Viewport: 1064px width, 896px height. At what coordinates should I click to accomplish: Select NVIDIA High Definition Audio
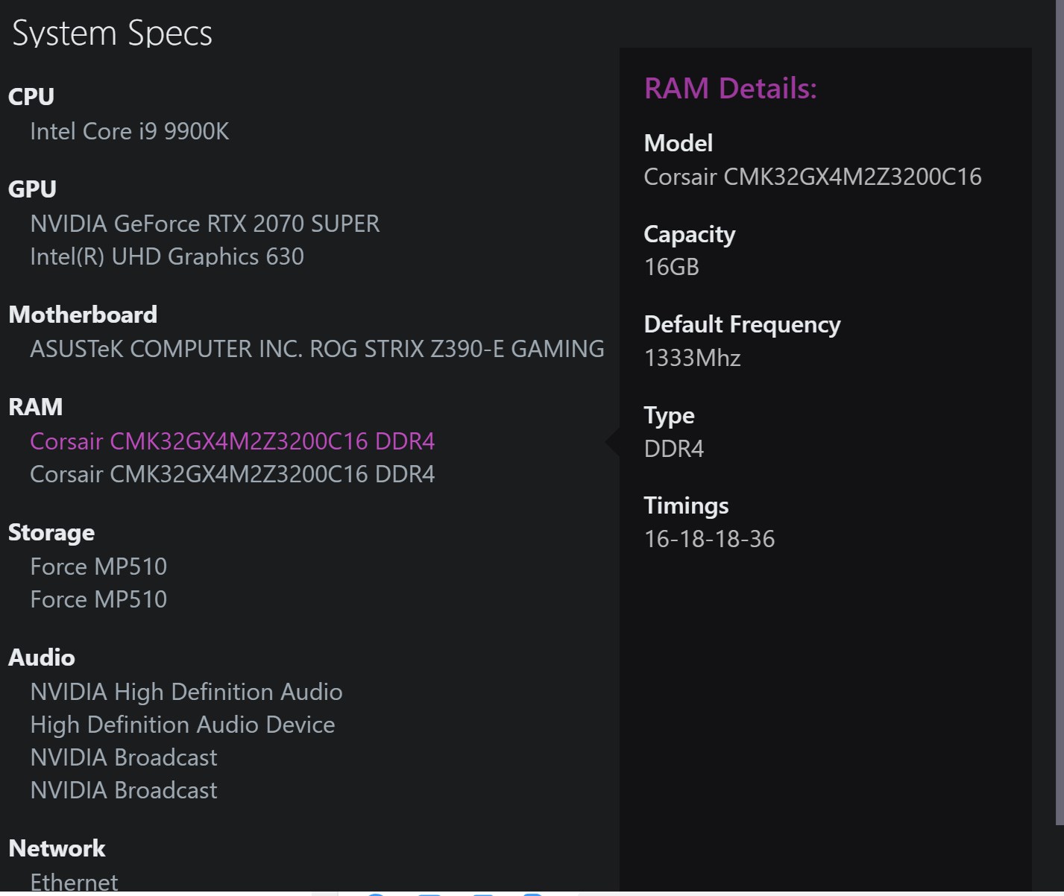point(186,692)
